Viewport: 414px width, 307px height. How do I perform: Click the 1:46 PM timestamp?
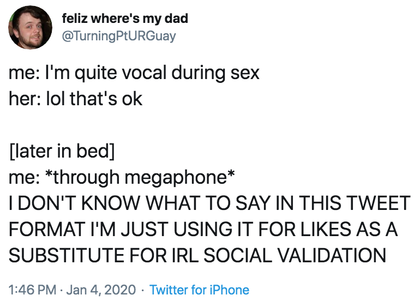33,290
